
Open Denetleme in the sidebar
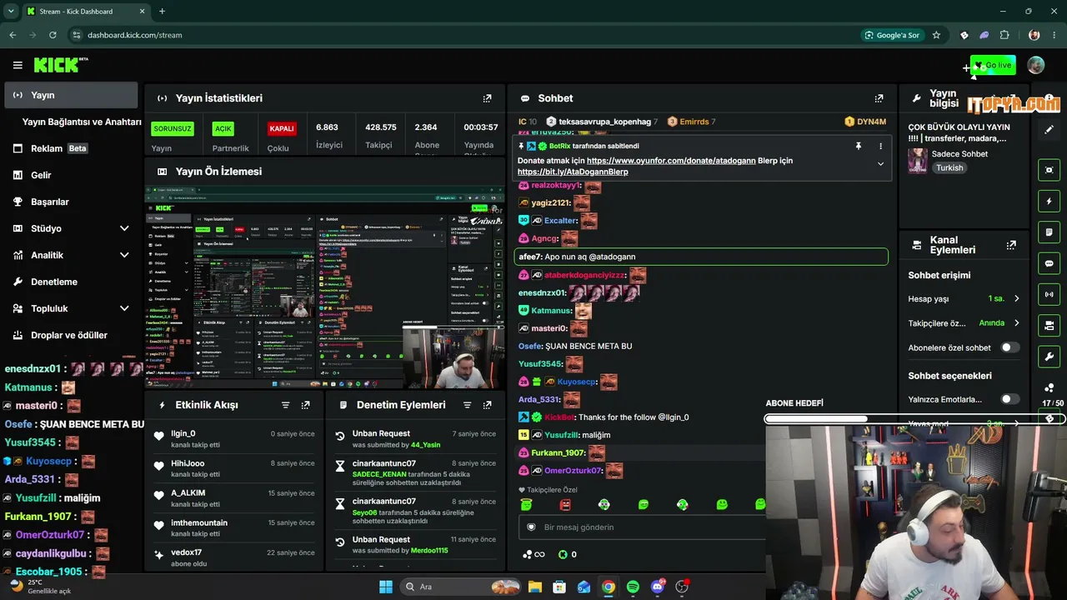[71, 282]
